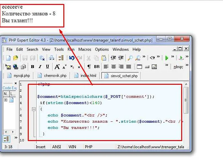The height and width of the screenshot is (160, 223).
Task: Open Find with the magnifying glass icon
Action: click(x=130, y=58)
